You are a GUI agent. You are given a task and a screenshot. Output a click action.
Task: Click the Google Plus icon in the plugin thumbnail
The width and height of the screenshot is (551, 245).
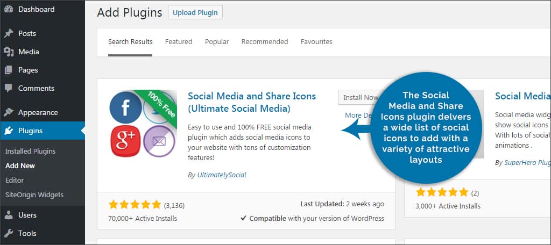126,141
